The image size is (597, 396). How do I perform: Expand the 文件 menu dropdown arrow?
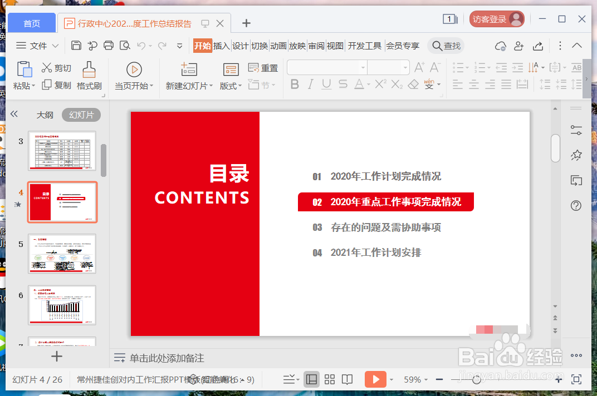pyautogui.click(x=55, y=46)
